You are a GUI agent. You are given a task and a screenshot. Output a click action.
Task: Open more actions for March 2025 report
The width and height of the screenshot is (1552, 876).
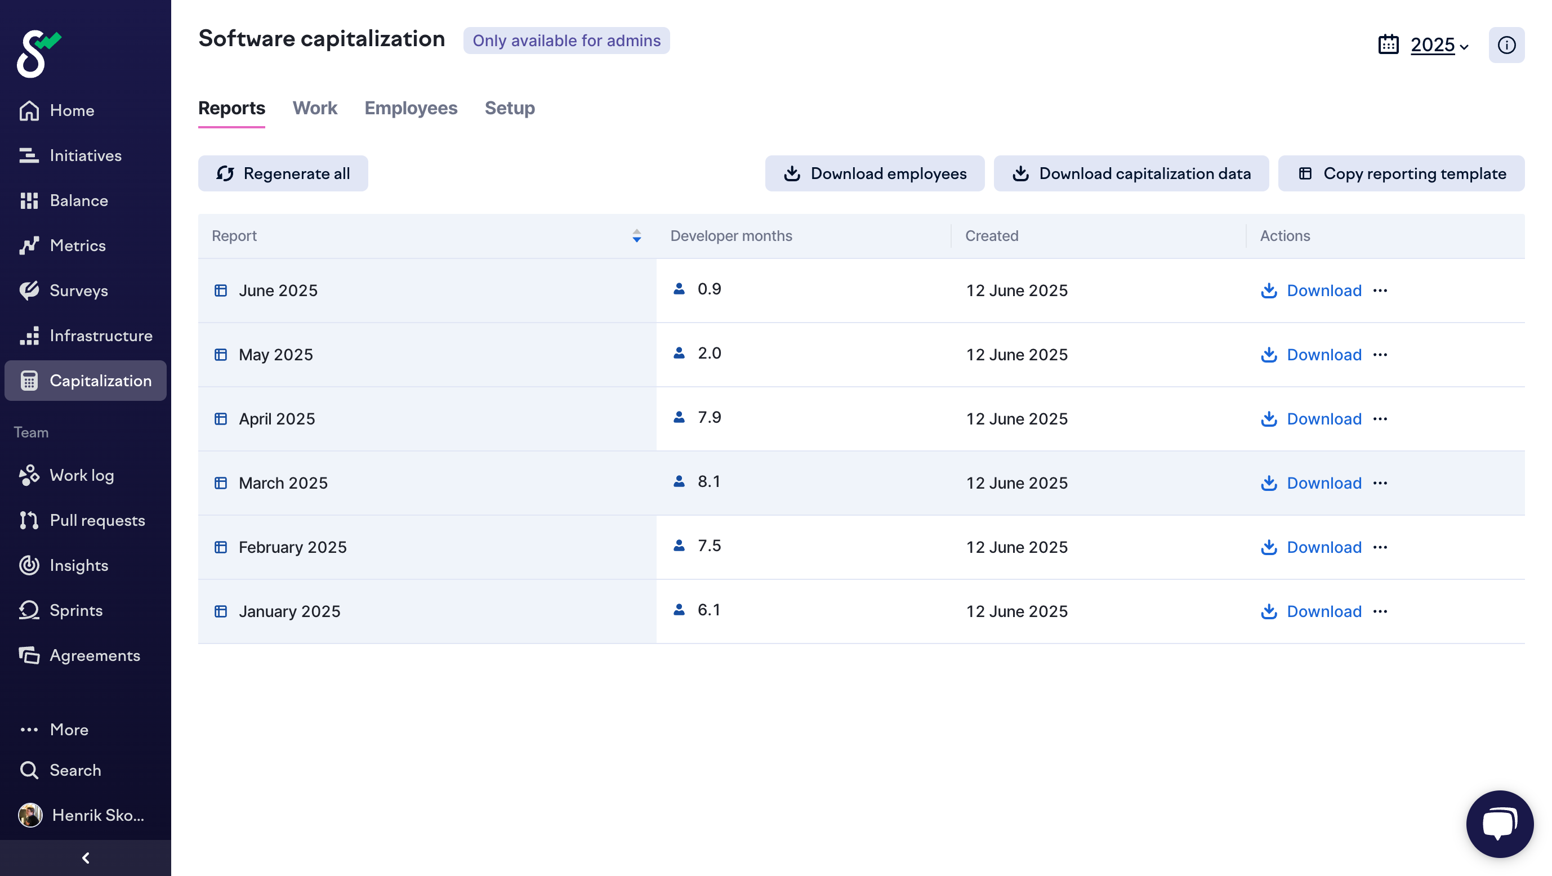(x=1380, y=483)
